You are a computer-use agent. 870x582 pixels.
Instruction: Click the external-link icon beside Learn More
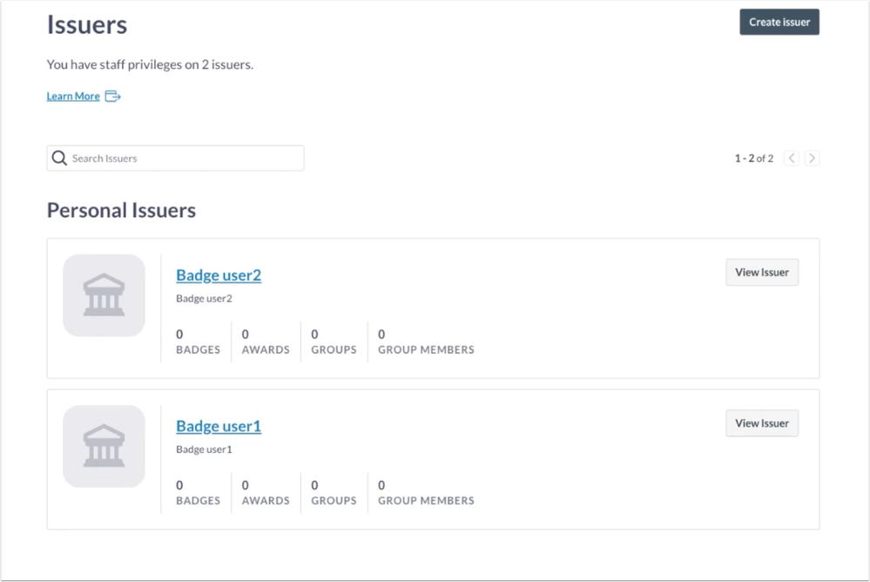112,96
